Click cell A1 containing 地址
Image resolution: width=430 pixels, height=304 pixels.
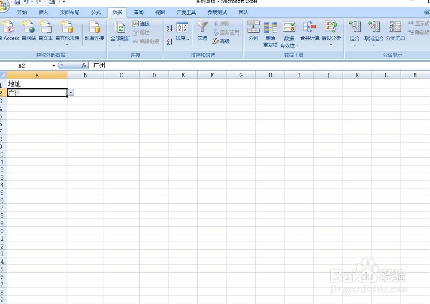tap(37, 84)
